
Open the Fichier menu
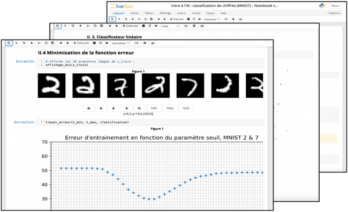(134, 13)
